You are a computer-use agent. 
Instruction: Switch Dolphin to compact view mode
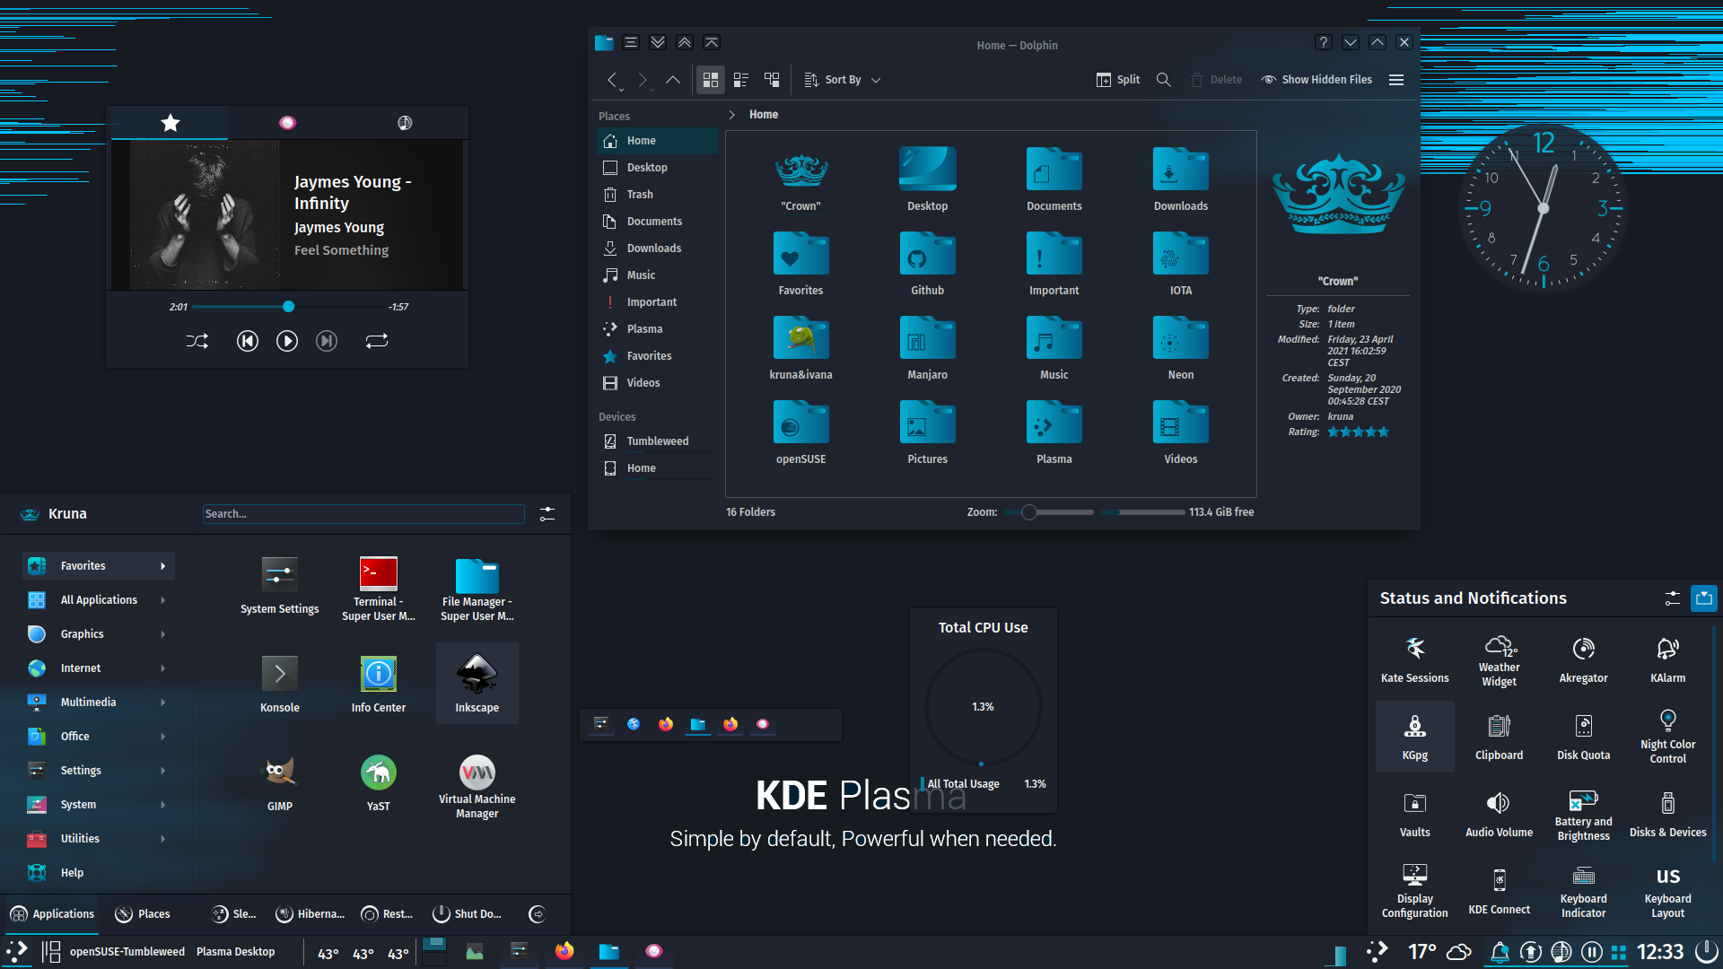[741, 80]
